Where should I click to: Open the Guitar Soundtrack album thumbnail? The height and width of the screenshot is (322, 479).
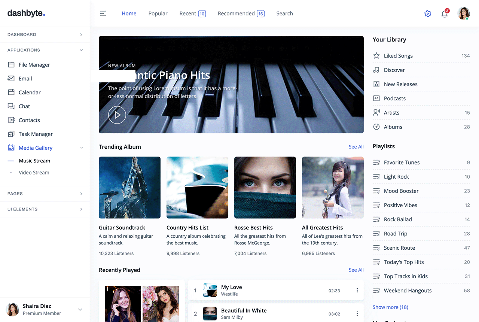tap(129, 188)
